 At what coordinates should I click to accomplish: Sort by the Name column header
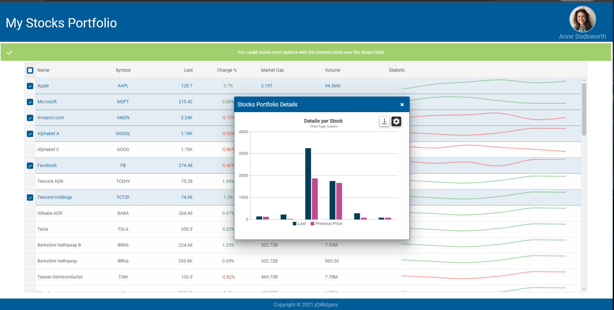[x=43, y=70]
